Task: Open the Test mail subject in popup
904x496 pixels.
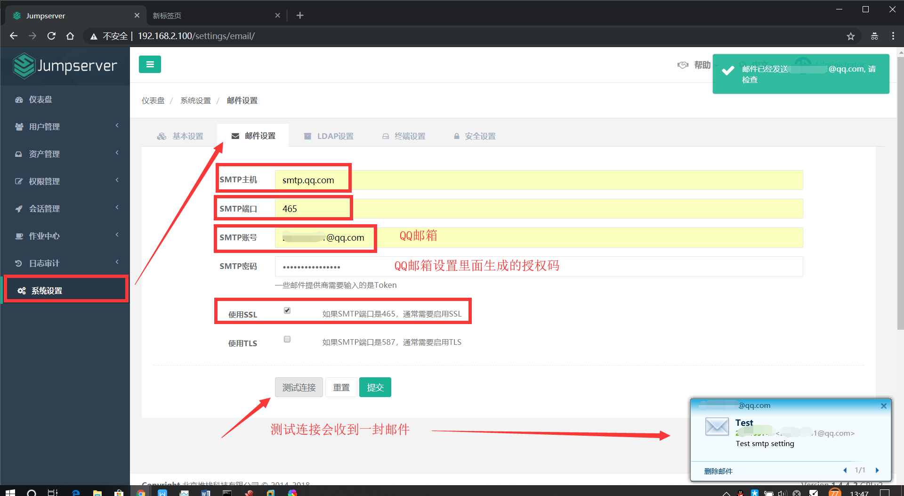Action: (x=744, y=423)
